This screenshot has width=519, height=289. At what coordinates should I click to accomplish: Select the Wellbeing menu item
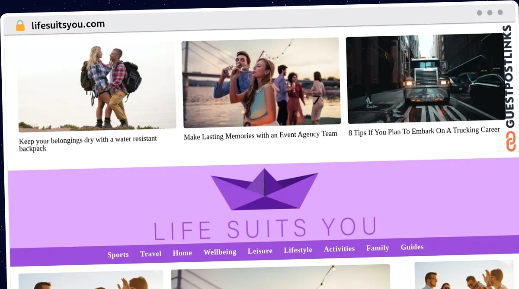(220, 252)
